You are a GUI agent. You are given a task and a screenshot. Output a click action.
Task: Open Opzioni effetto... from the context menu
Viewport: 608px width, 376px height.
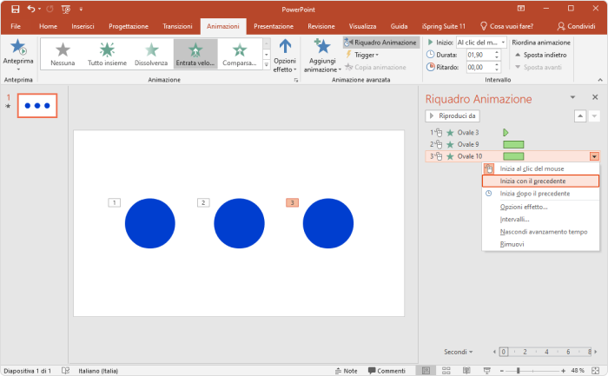click(540, 207)
